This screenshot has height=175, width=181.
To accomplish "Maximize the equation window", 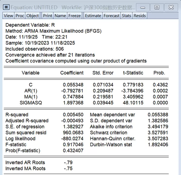I will [157, 7].
